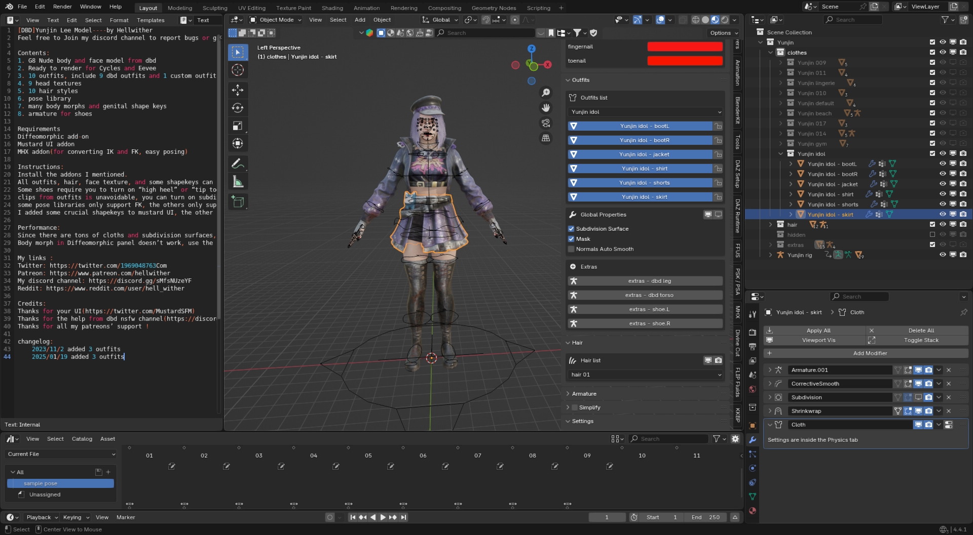Open the hair 01 dropdown

(646, 375)
